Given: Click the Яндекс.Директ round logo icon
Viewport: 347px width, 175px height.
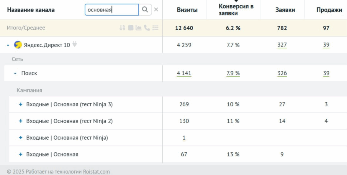Looking at the screenshot, I should pyautogui.click(x=18, y=45).
